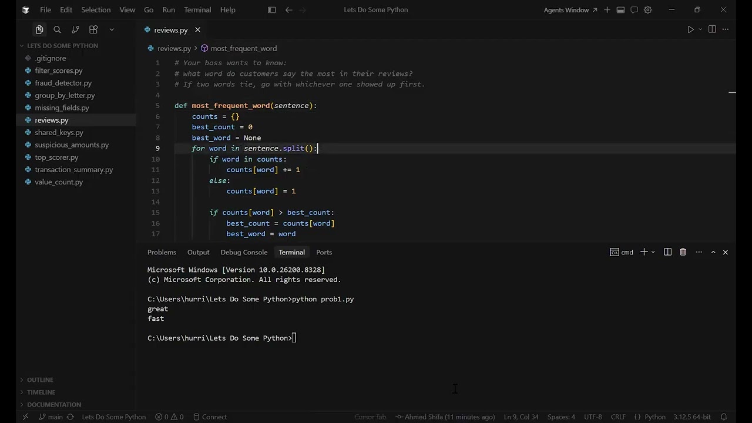The width and height of the screenshot is (752, 423).
Task: Click the plus icon for new agent
Action: [x=607, y=10]
